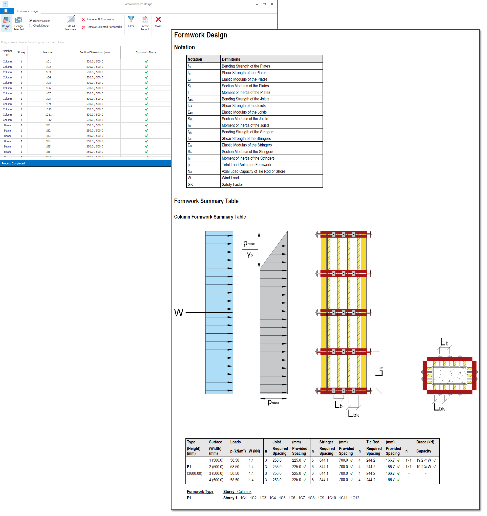Click the Formwork Status column header
Image resolution: width=487 pixels, height=516 pixels.
click(146, 52)
